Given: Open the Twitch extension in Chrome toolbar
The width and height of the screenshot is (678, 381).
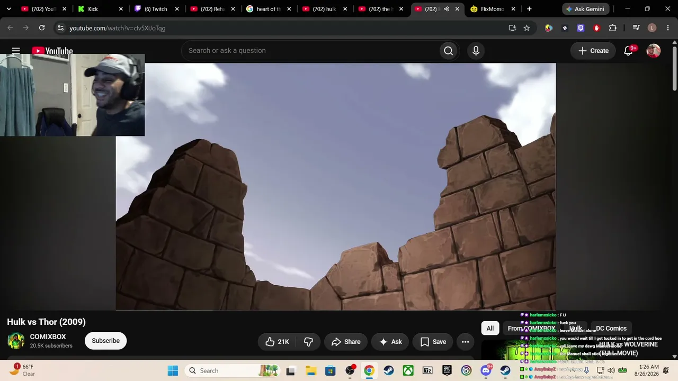Looking at the screenshot, I should click(x=581, y=28).
